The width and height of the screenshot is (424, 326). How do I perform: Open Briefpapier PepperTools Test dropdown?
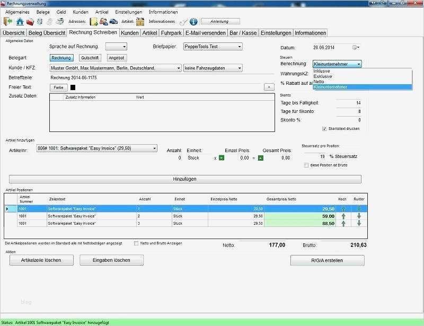[x=213, y=47]
